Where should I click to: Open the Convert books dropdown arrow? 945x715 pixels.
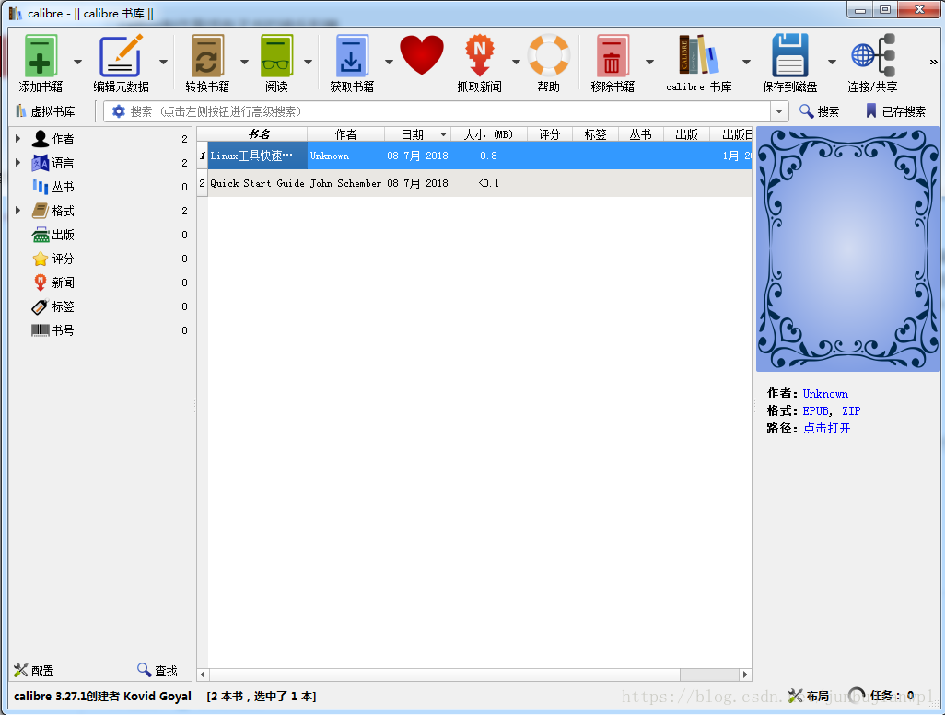(244, 62)
